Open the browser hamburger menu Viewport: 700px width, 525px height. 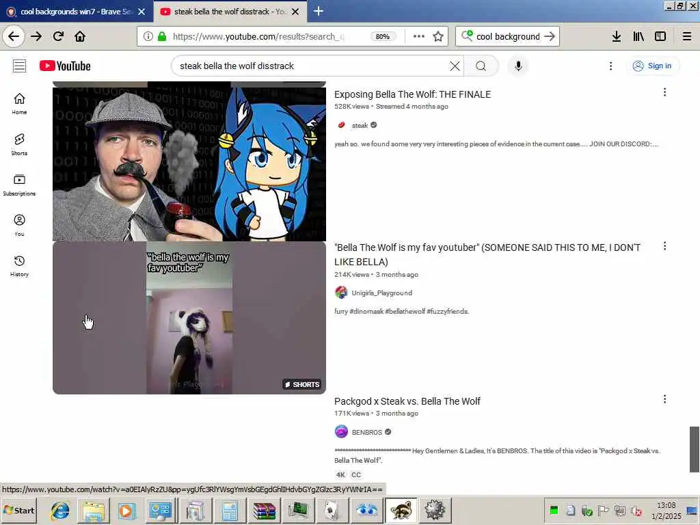[687, 36]
